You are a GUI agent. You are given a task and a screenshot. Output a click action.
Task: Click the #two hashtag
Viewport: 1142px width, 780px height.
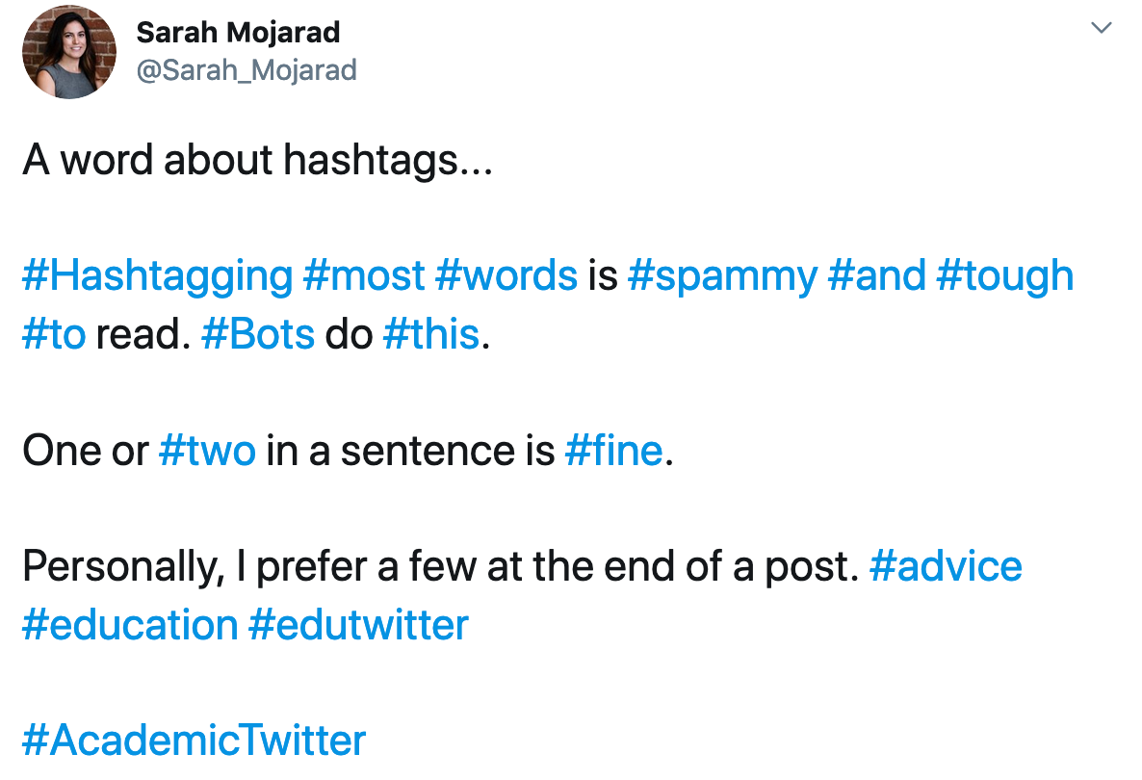[x=208, y=450]
